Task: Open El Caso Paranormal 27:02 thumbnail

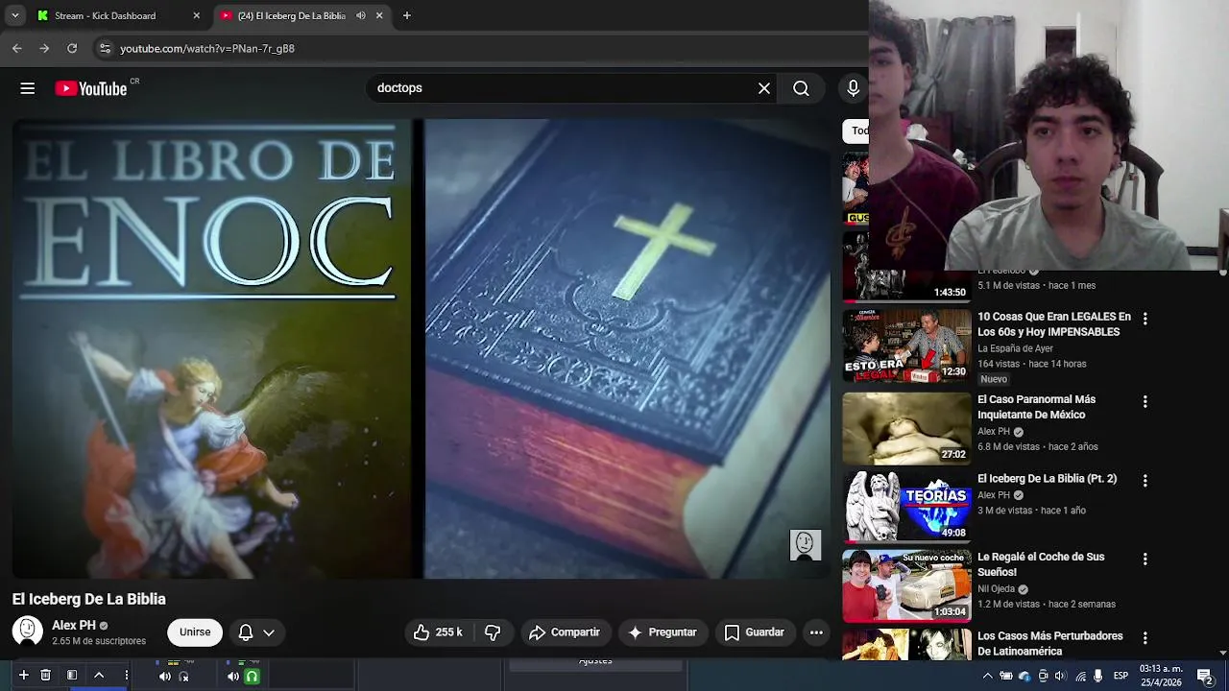Action: (907, 428)
